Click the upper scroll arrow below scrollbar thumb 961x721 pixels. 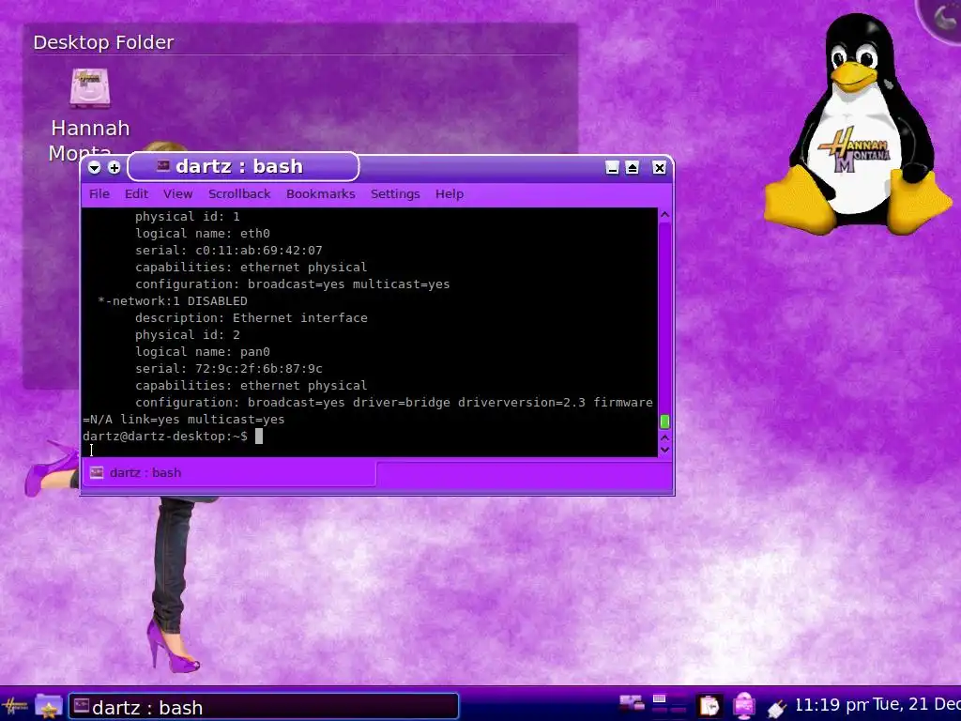665,437
